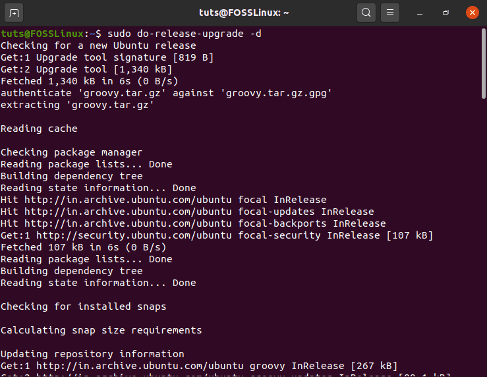The image size is (487, 377).
Task: Select the extracting 'groovy.tar.gz' line
Action: tap(77, 105)
